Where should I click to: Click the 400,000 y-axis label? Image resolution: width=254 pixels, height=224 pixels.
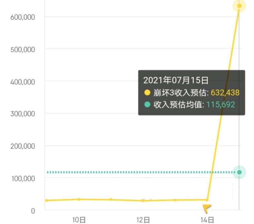(23, 82)
